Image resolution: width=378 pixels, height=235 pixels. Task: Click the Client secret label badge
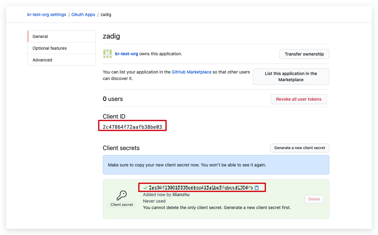[x=122, y=204]
